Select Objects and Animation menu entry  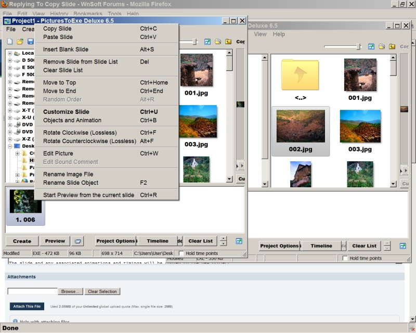pyautogui.click(x=72, y=120)
